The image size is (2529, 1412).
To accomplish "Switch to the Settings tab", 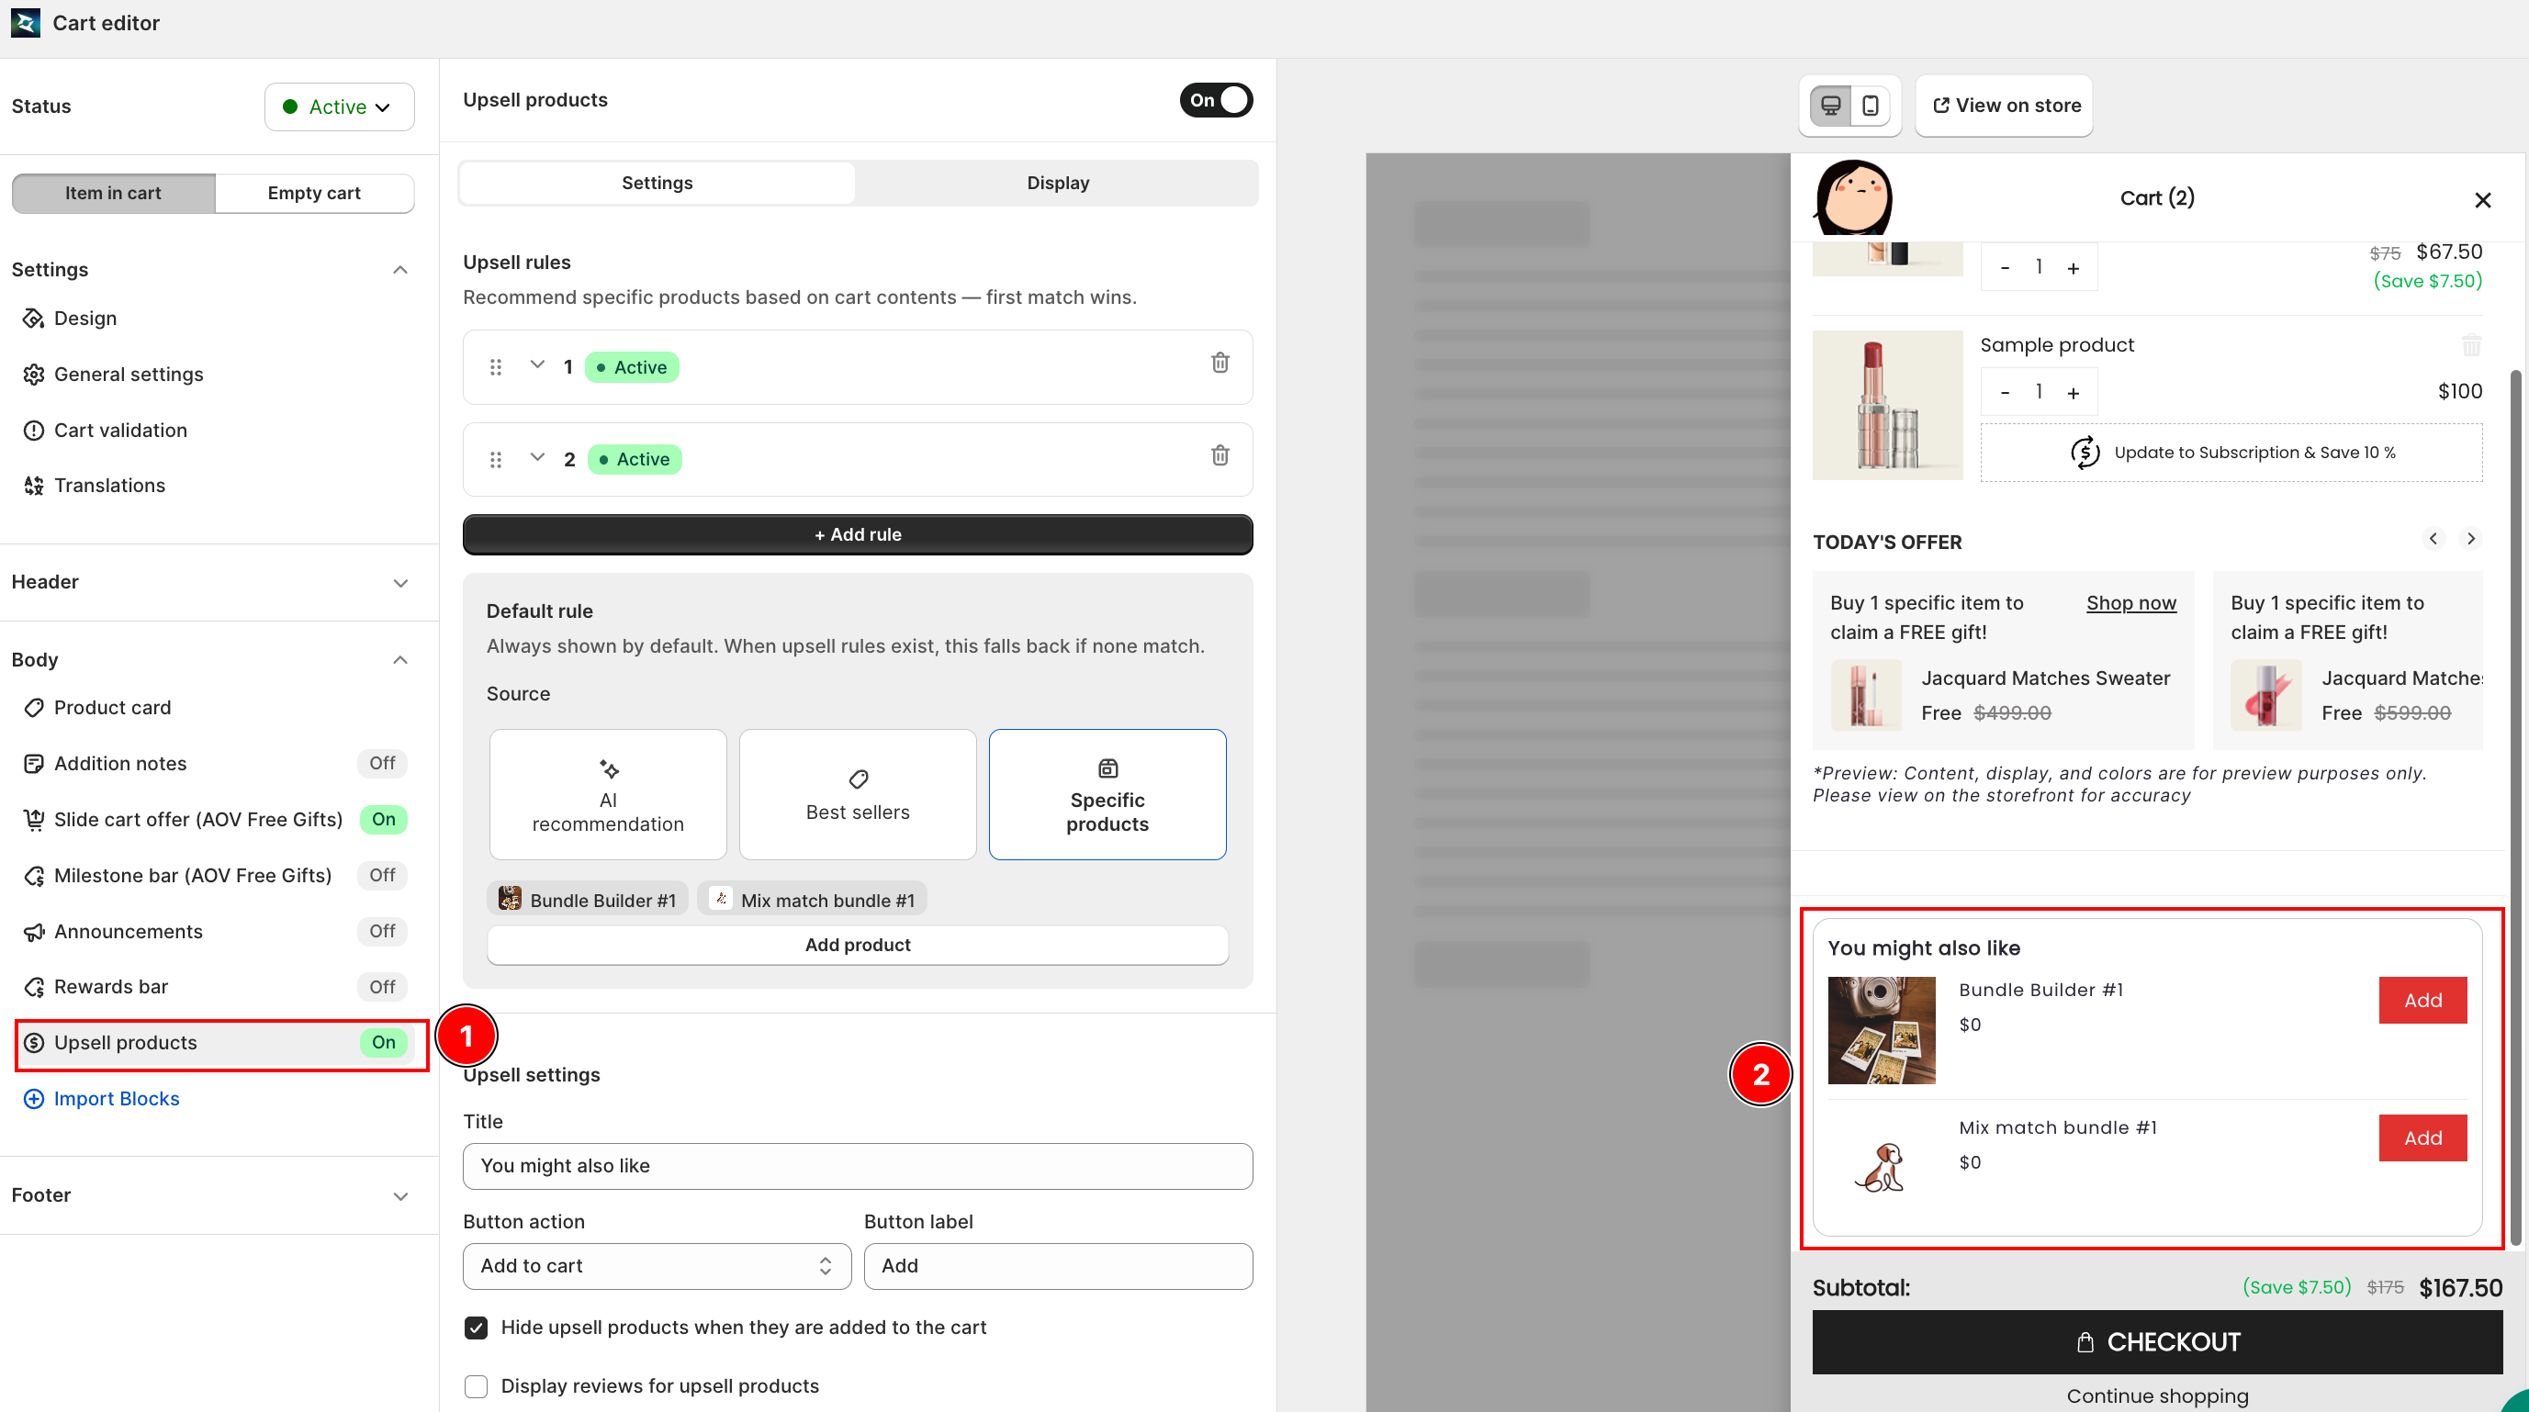I will (657, 183).
